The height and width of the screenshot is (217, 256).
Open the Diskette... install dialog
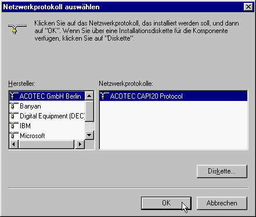pyautogui.click(x=222, y=171)
